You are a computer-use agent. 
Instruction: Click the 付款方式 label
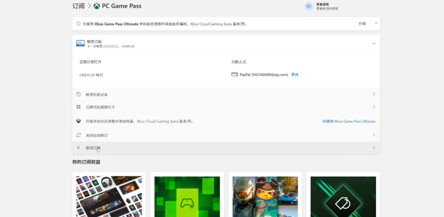pos(239,62)
